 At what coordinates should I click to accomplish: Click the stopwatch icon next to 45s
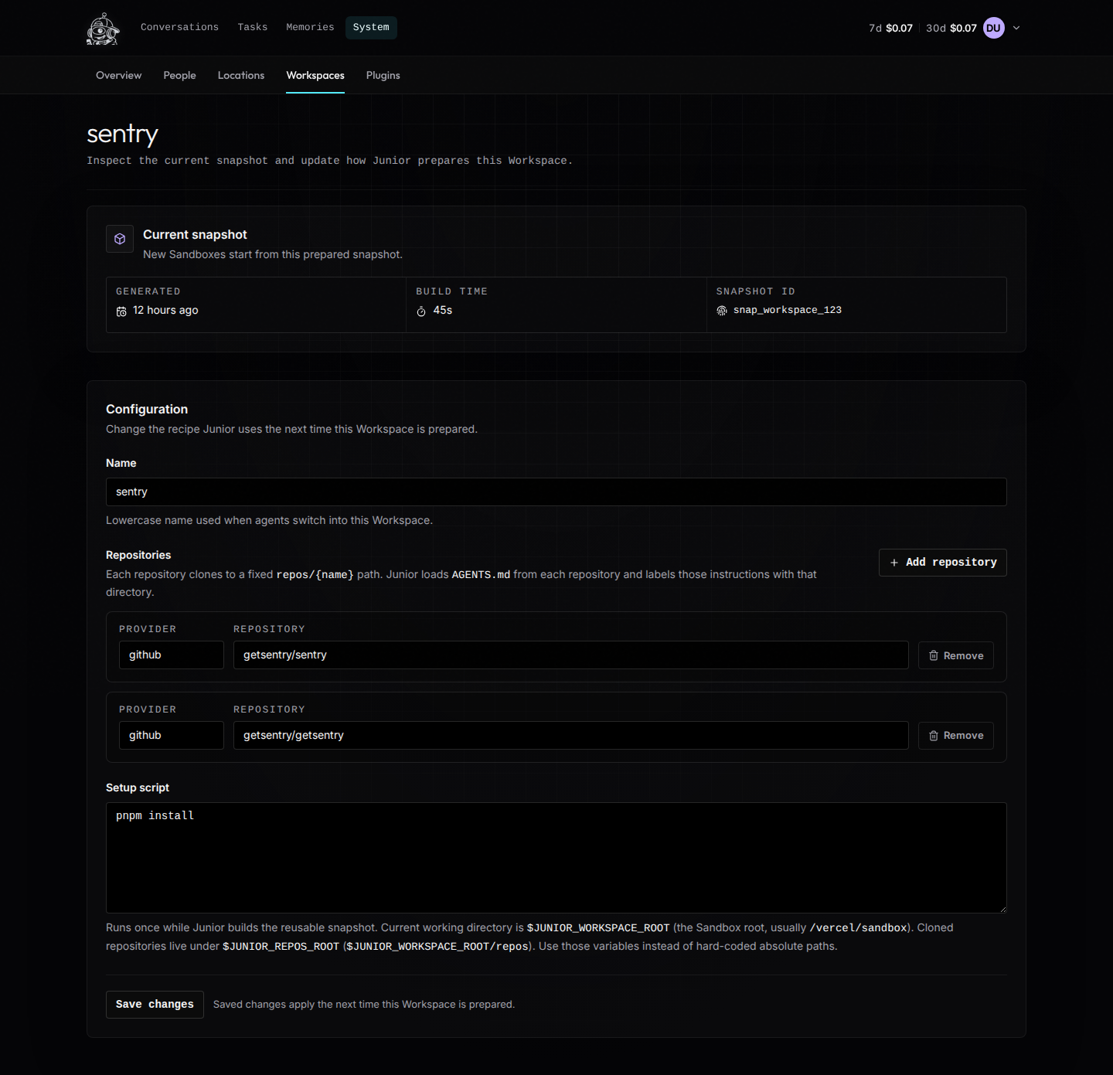coord(421,311)
